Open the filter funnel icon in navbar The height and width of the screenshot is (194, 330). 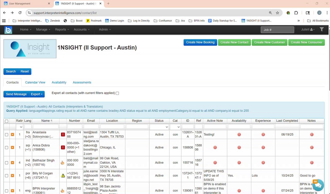coord(321,30)
